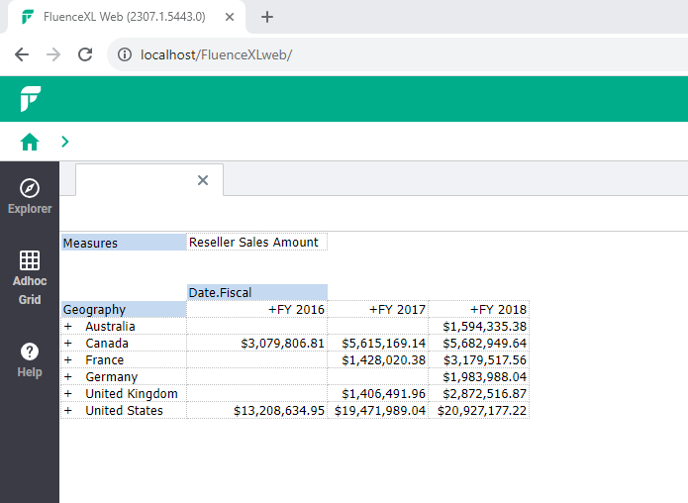This screenshot has height=503, width=688.
Task: Open the Help question mark icon
Action: (30, 352)
